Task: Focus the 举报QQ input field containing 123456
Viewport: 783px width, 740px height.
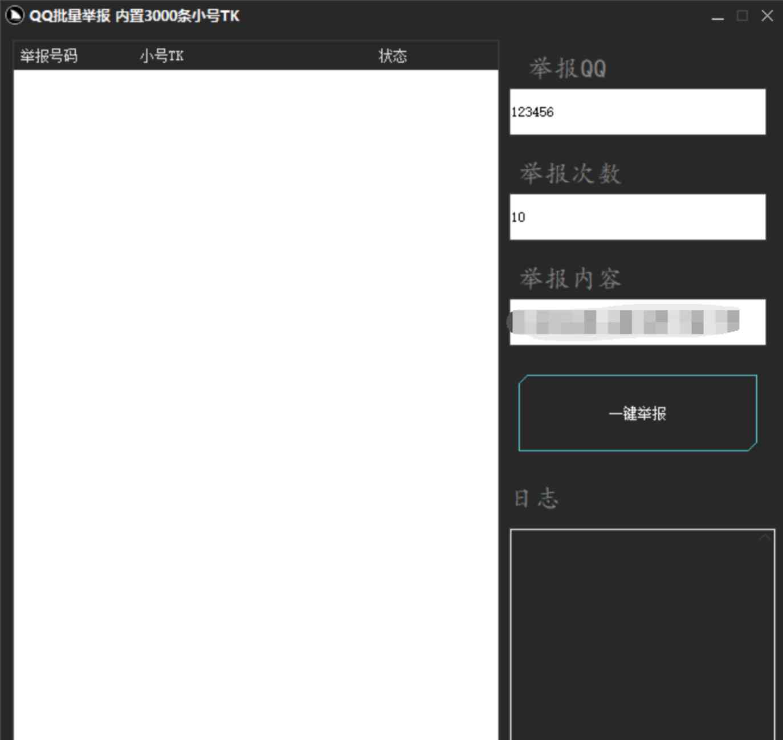Action: (638, 112)
